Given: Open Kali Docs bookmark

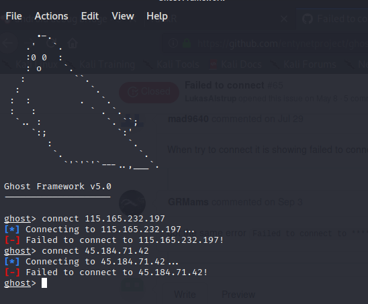Looking at the screenshot, I should [x=236, y=64].
